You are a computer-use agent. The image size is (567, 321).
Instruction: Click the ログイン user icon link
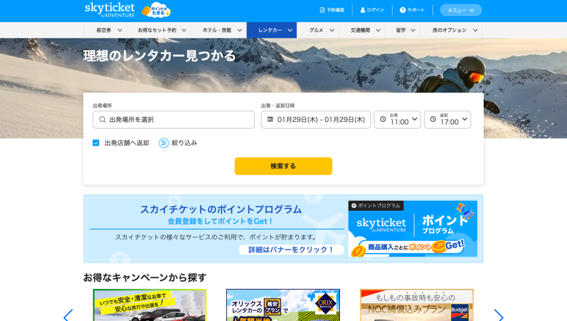coord(372,10)
